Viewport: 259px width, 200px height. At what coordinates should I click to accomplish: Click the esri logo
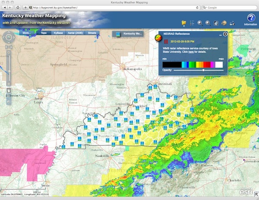tap(246, 191)
